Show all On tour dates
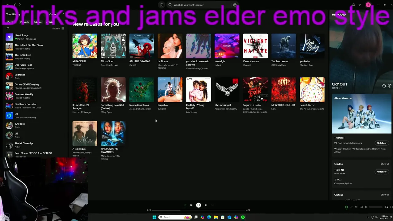The height and width of the screenshot is (221, 393). (385, 195)
